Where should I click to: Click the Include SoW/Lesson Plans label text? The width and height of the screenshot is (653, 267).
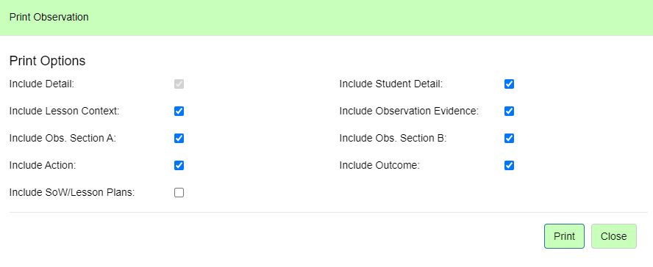point(72,193)
